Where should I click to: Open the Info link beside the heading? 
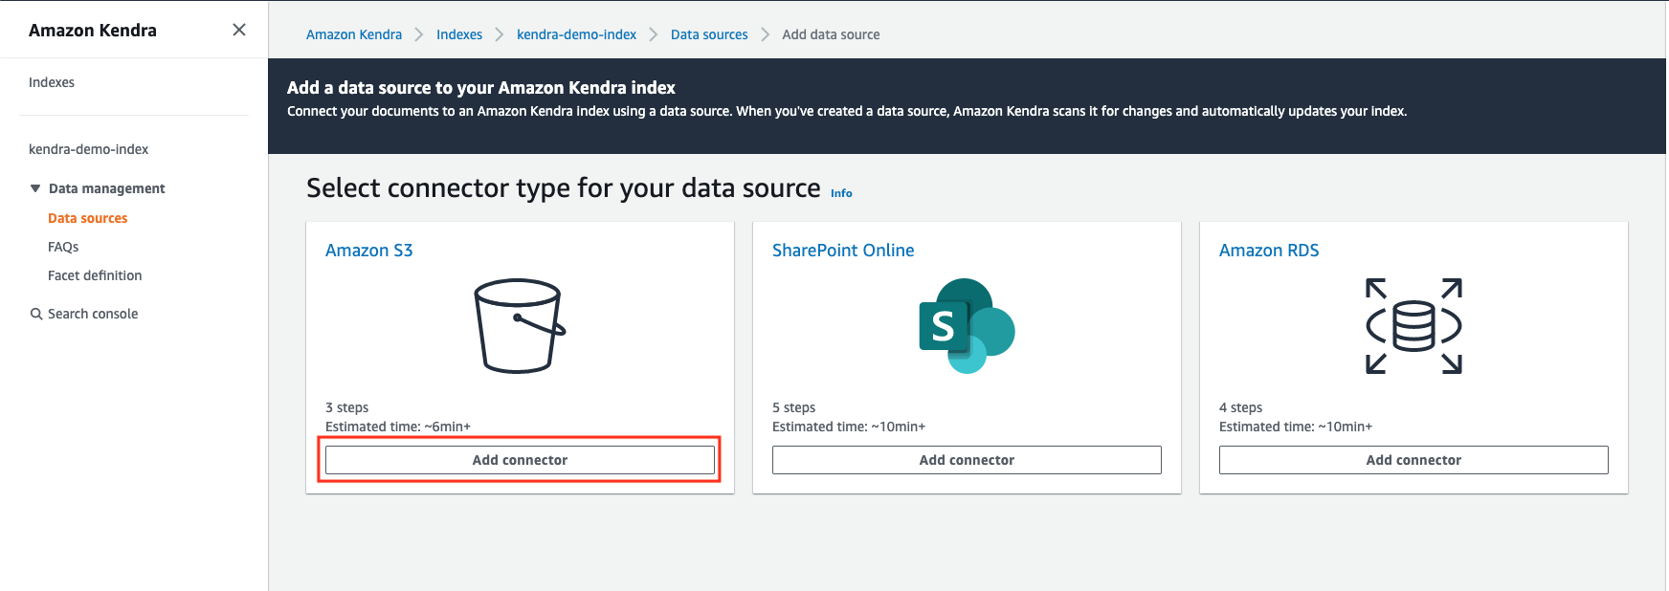[x=841, y=193]
